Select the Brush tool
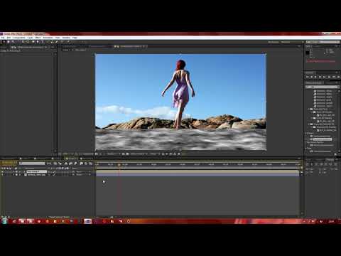The image size is (341, 256). [x=48, y=42]
